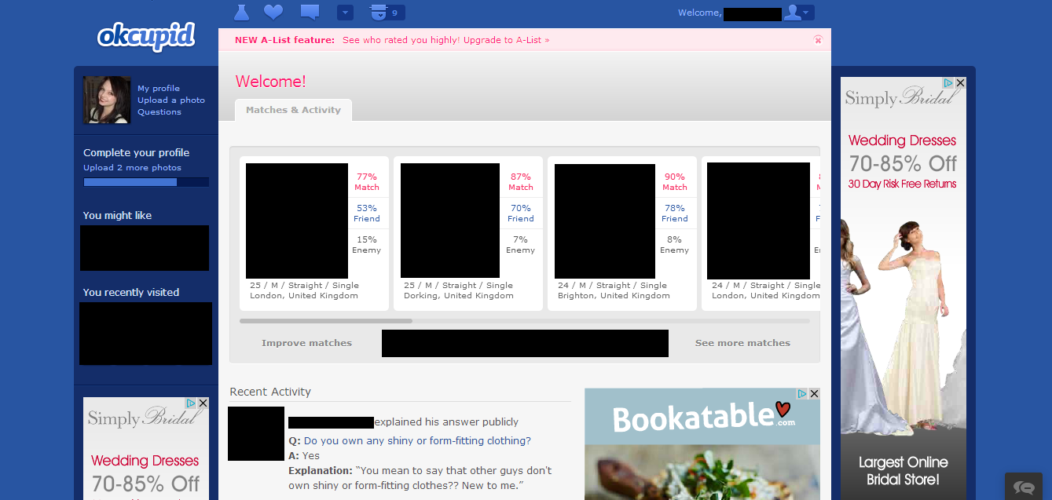The width and height of the screenshot is (1052, 500).
Task: Click the matches horizontal scrollbar
Action: [326, 321]
